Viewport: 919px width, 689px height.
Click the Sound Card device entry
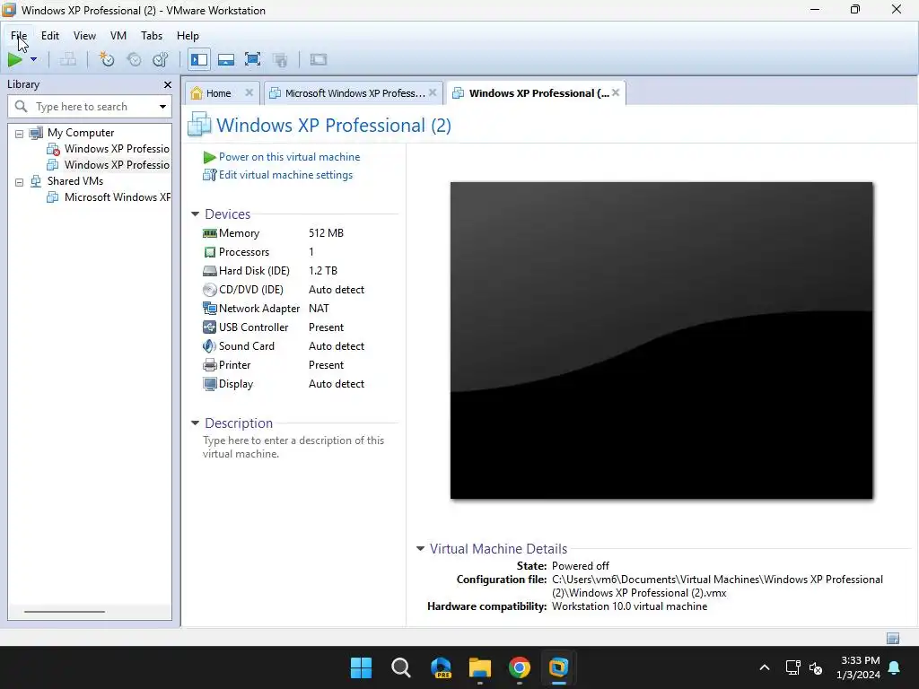click(x=246, y=345)
